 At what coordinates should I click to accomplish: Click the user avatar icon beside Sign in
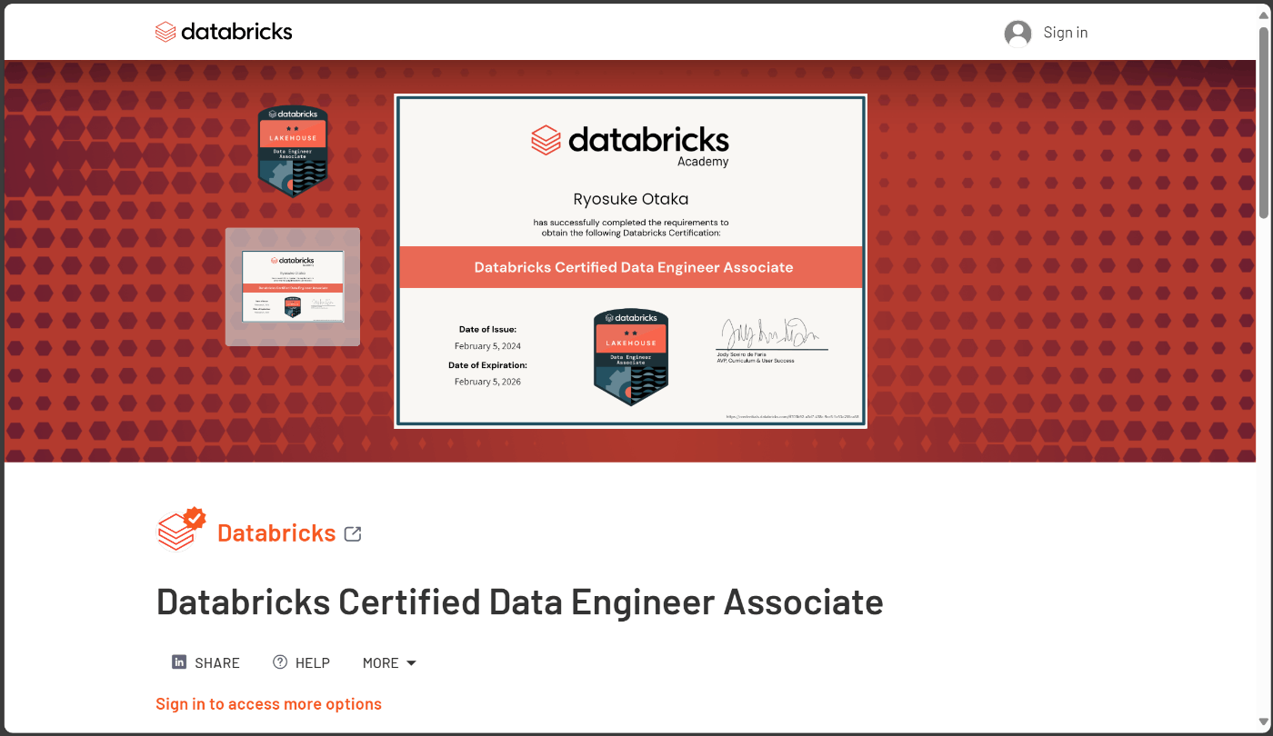click(x=1017, y=33)
